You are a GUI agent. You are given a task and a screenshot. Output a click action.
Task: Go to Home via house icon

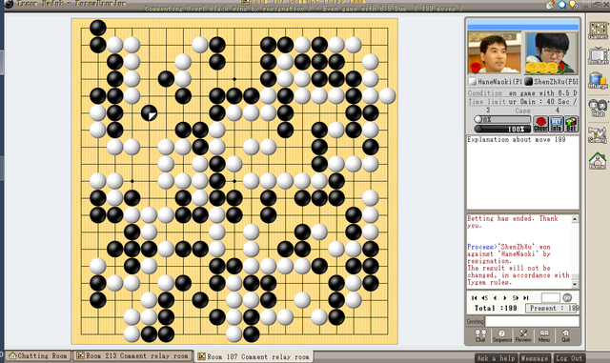(x=598, y=161)
